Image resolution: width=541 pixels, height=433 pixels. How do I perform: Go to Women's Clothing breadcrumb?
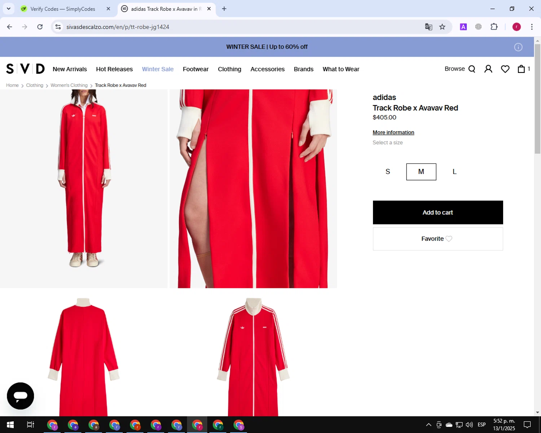[x=69, y=85]
